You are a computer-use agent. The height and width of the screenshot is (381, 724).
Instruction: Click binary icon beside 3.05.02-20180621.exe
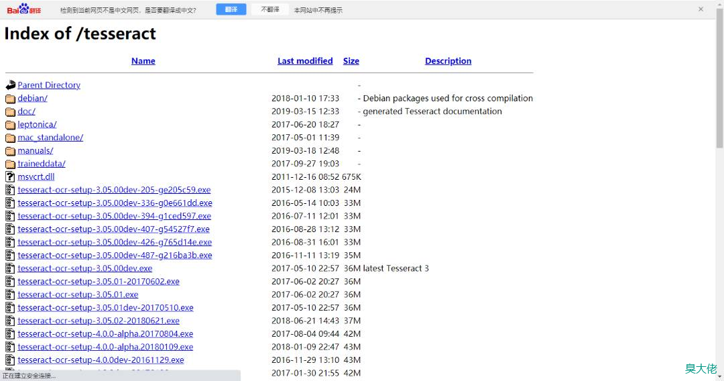pyautogui.click(x=10, y=321)
